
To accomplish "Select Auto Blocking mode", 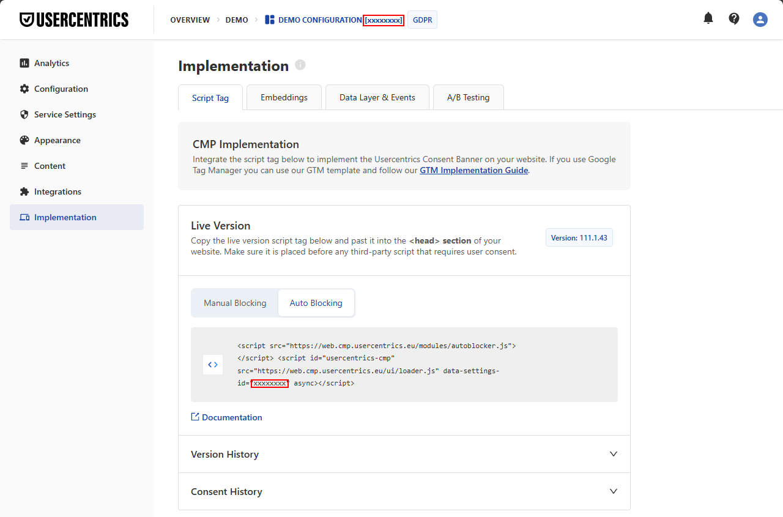I will 316,303.
